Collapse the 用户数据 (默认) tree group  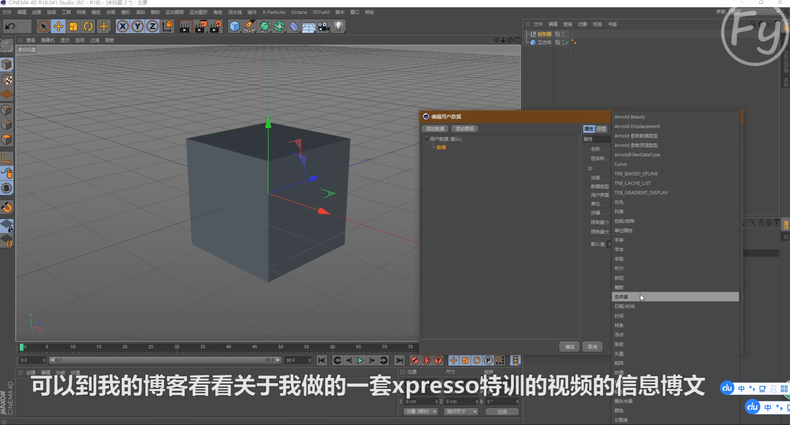(x=427, y=139)
